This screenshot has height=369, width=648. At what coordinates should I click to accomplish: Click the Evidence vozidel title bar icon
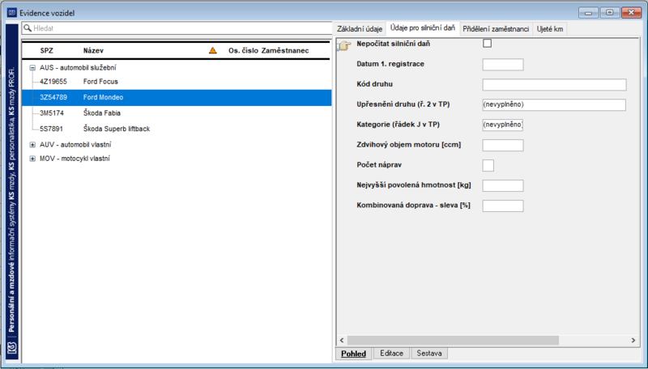12,13
